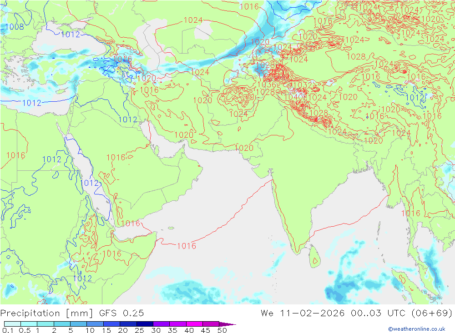Select the dark navy 25–30 legend swatch
455x333 pixels.
pyautogui.click(x=145, y=324)
